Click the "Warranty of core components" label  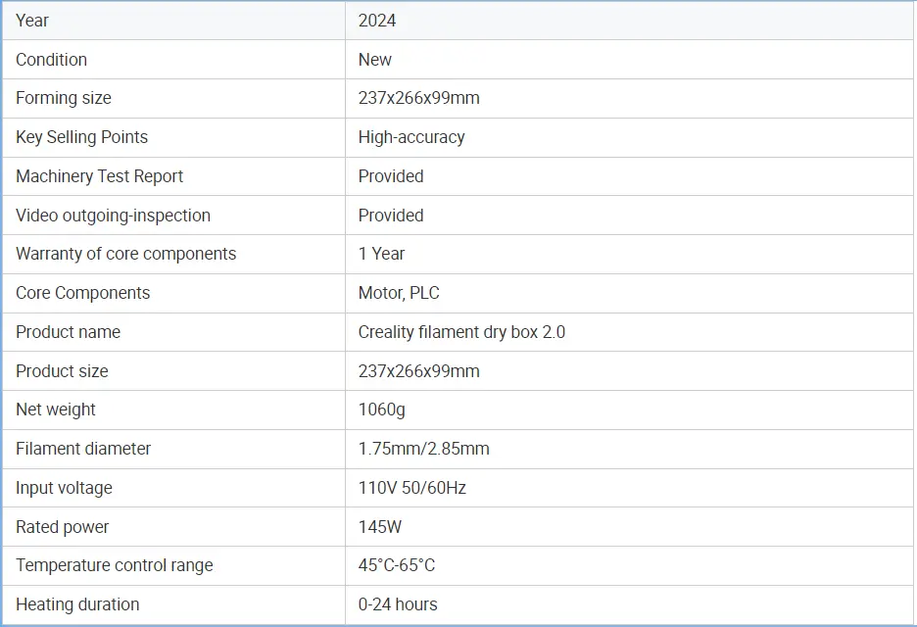[x=125, y=254]
